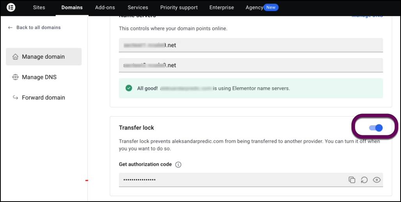This screenshot has width=401, height=202.
Task: Open Forward domain in sidebar
Action: (x=44, y=97)
